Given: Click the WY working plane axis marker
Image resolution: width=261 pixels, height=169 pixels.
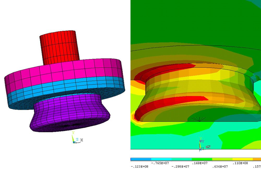Looking at the screenshot, I should 201,141.
